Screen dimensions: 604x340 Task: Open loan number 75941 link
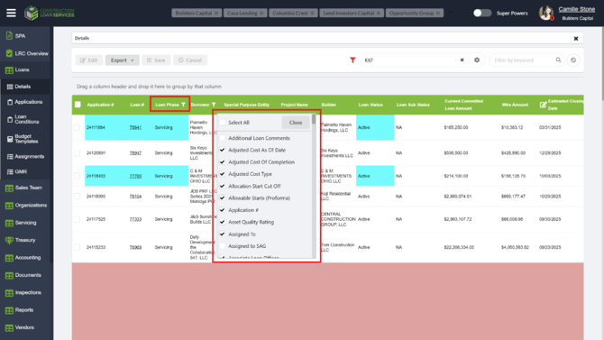[135, 127]
